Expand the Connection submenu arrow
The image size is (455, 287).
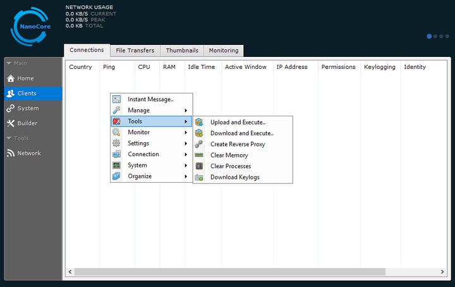click(x=186, y=154)
